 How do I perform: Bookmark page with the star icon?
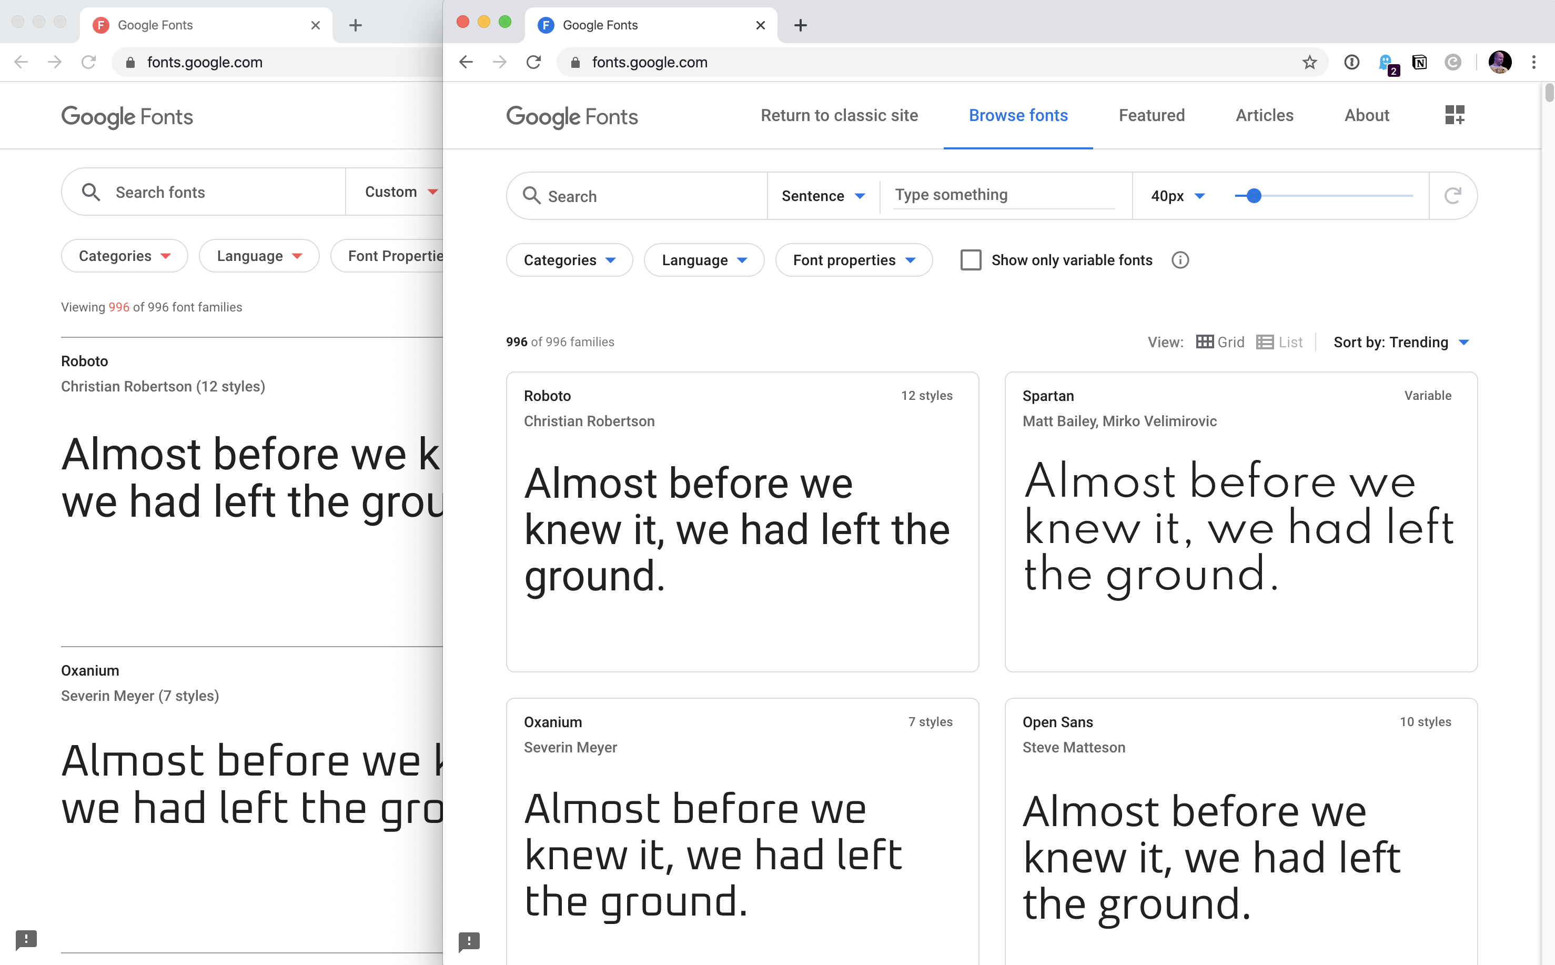point(1309,62)
